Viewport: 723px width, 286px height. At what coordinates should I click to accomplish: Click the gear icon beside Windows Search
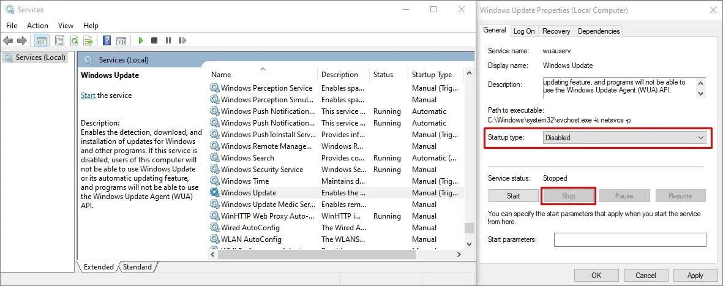pos(214,157)
